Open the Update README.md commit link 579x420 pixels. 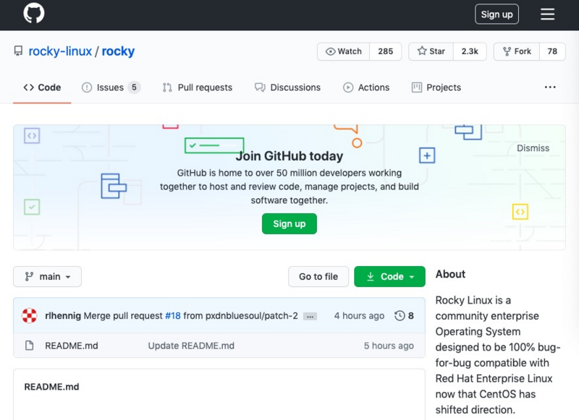pos(191,346)
